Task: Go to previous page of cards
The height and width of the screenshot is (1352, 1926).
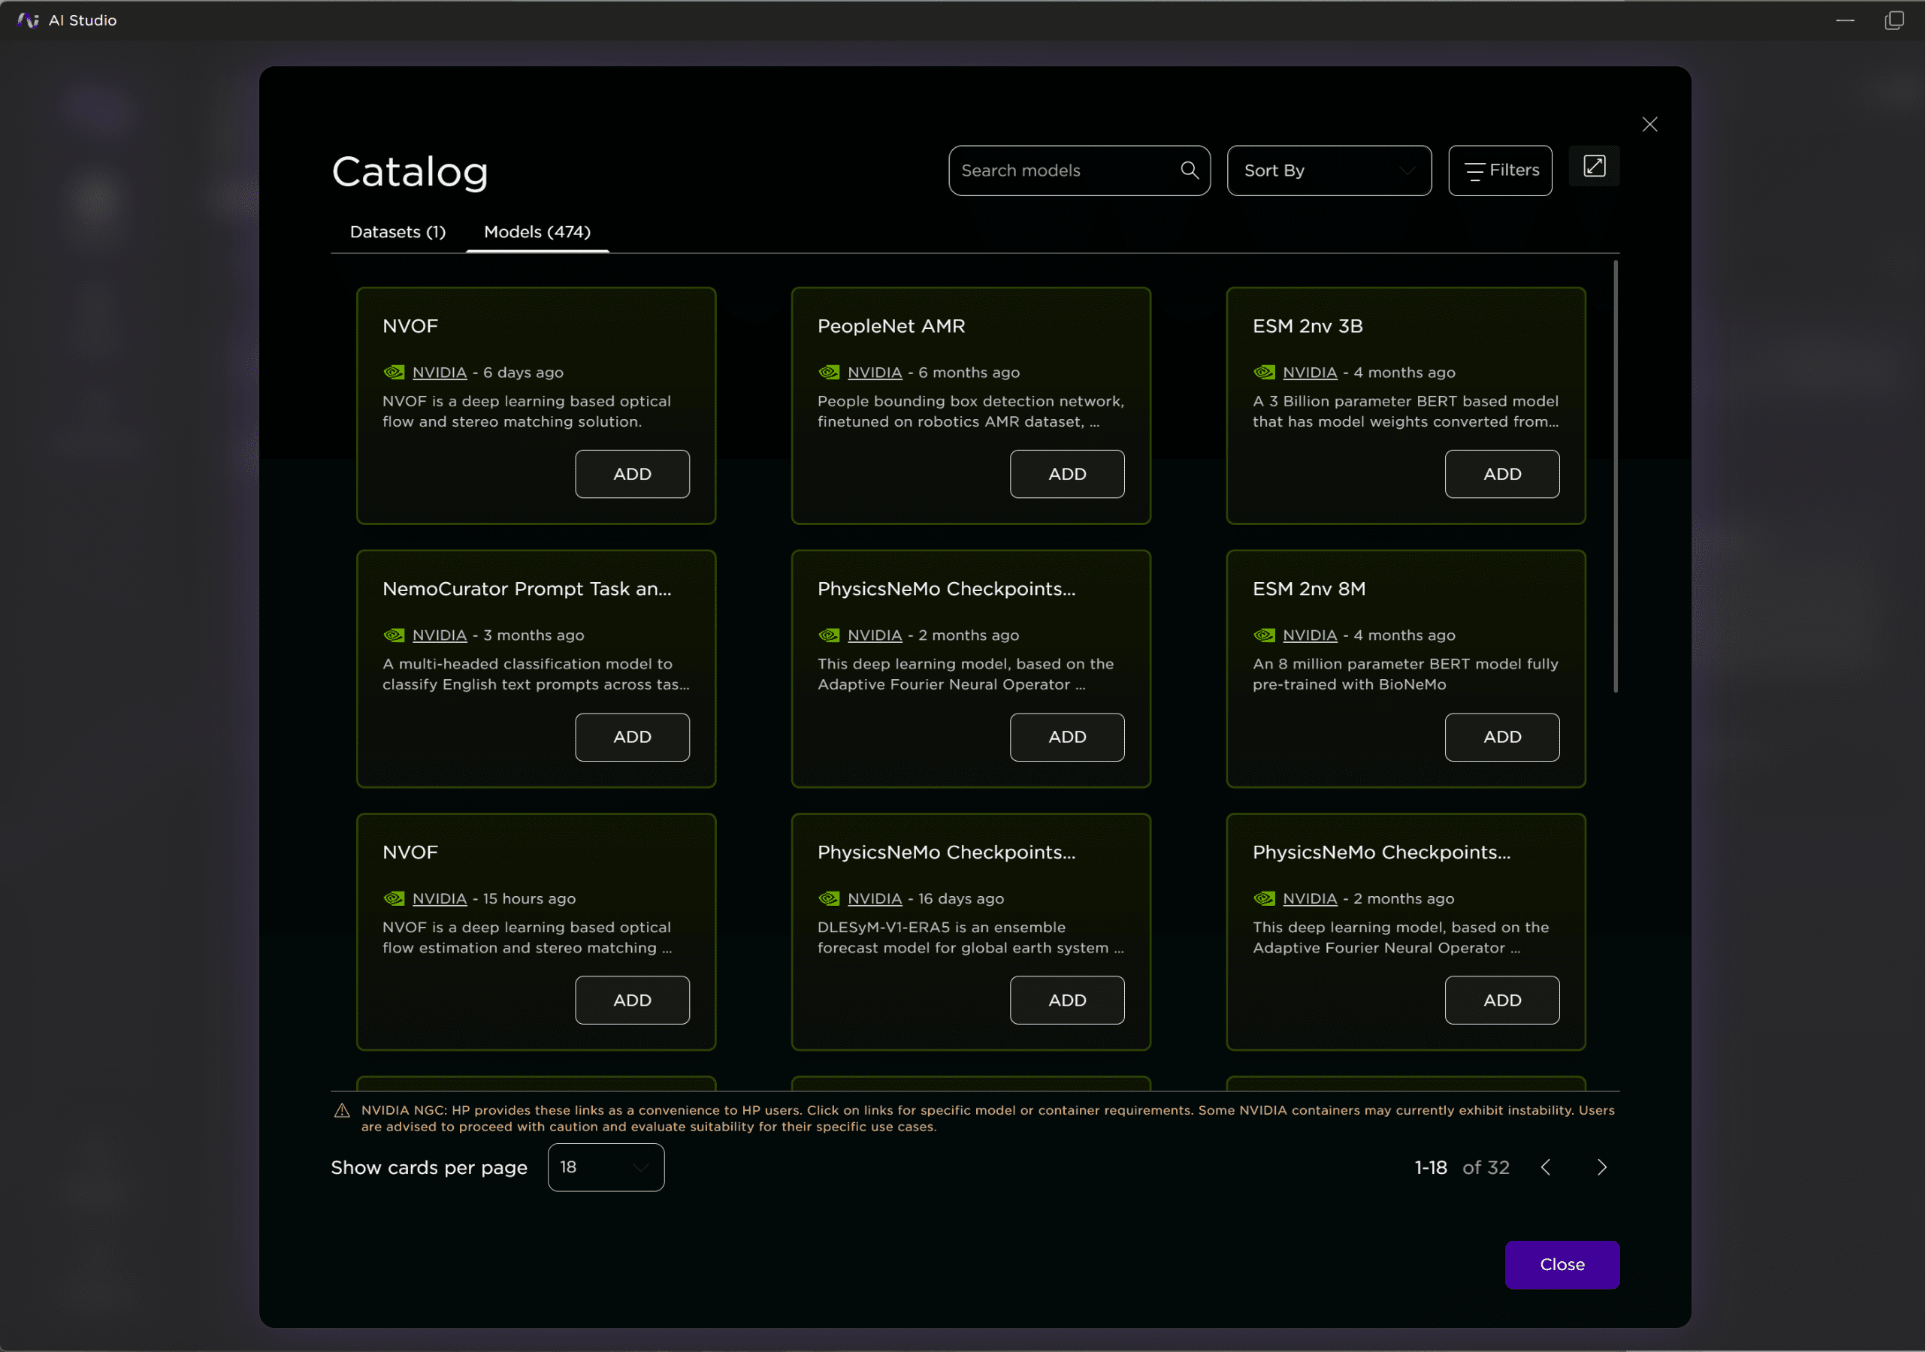Action: tap(1546, 1167)
